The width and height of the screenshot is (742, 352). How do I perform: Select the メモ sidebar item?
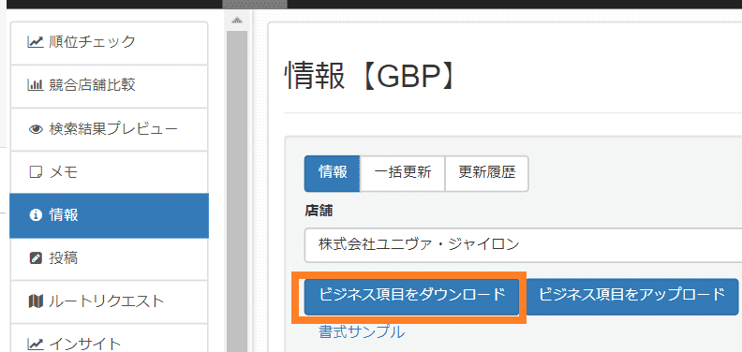tap(109, 172)
